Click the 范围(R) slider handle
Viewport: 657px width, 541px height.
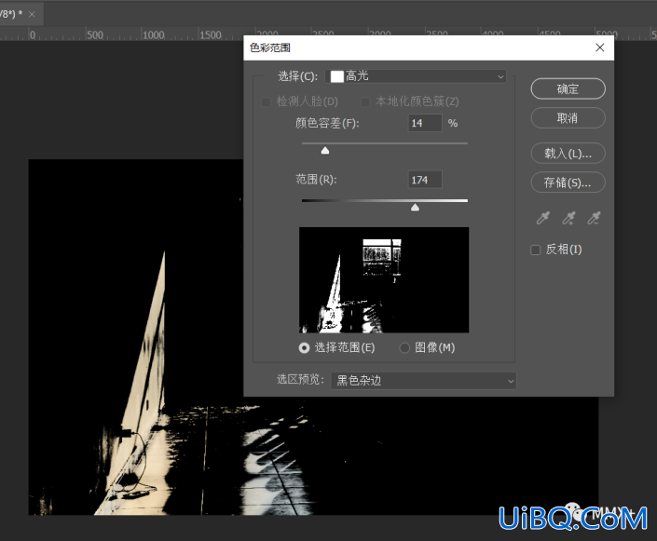(x=415, y=208)
